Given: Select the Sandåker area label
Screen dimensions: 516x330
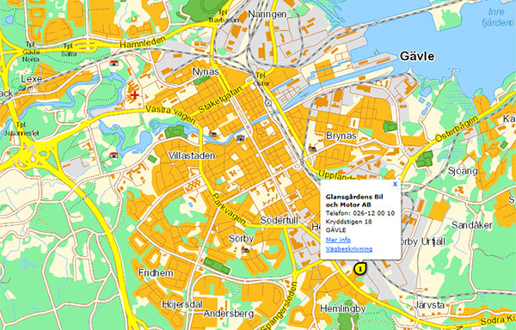Looking at the screenshot, I should click(x=472, y=225).
